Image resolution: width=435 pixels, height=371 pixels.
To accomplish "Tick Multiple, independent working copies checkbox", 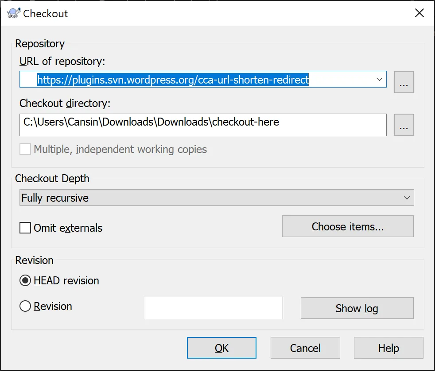I will (x=26, y=149).
